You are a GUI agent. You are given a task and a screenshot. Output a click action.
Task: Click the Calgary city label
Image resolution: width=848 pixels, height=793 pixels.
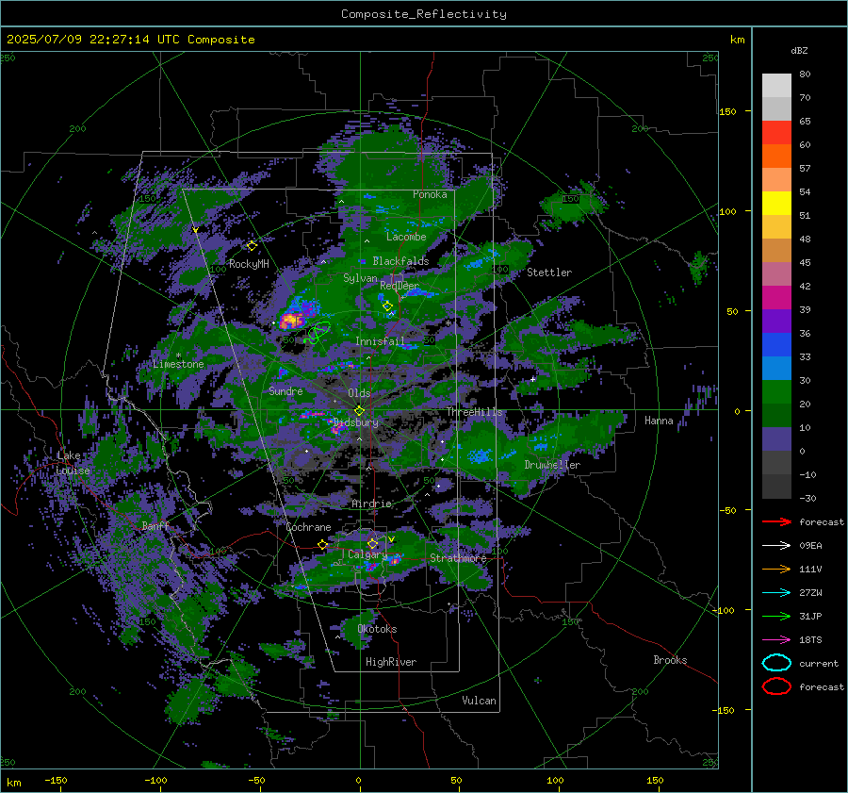(367, 554)
